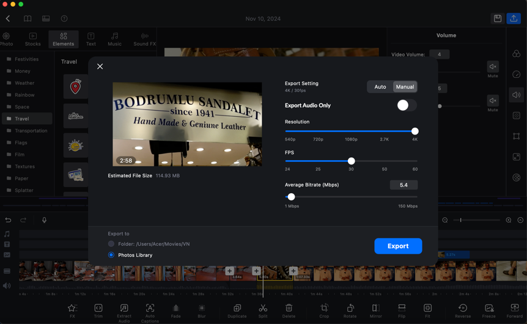This screenshot has height=324, width=527.
Task: Click the Freeze frame icon
Action: [488, 308]
